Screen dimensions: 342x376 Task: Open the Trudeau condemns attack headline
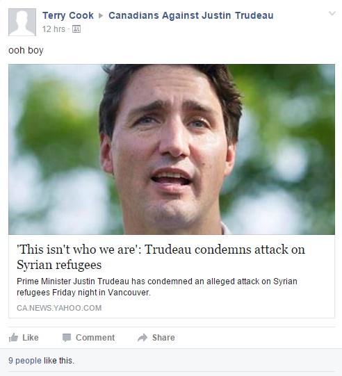(161, 257)
